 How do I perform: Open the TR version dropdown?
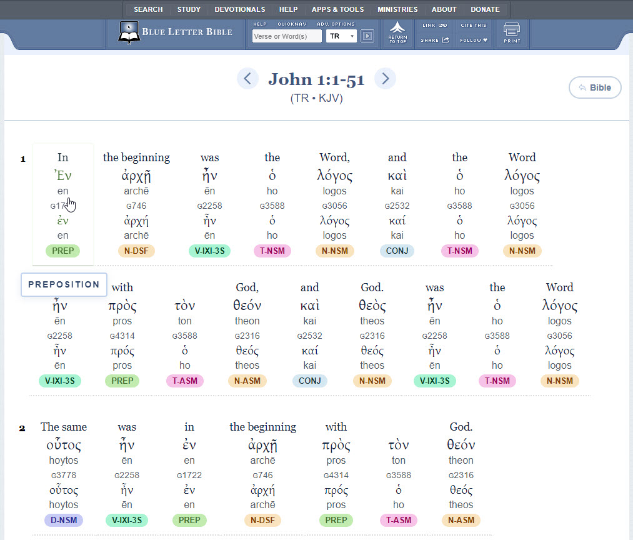point(341,36)
